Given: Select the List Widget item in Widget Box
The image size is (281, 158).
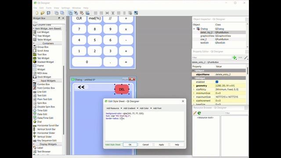Looking at the screenshot, I should coord(43,32).
